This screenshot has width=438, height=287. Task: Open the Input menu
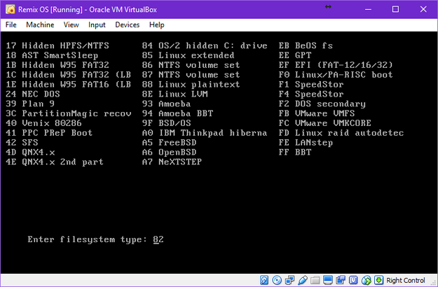pos(97,24)
